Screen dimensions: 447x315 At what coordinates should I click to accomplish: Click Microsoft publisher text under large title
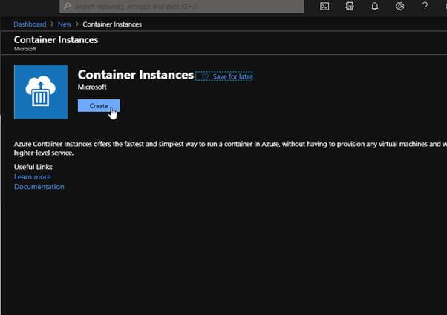coord(92,87)
